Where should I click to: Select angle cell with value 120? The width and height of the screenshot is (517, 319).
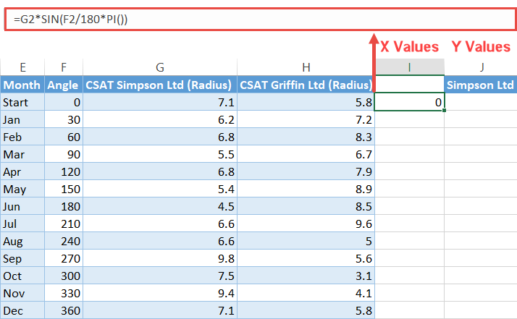point(64,171)
